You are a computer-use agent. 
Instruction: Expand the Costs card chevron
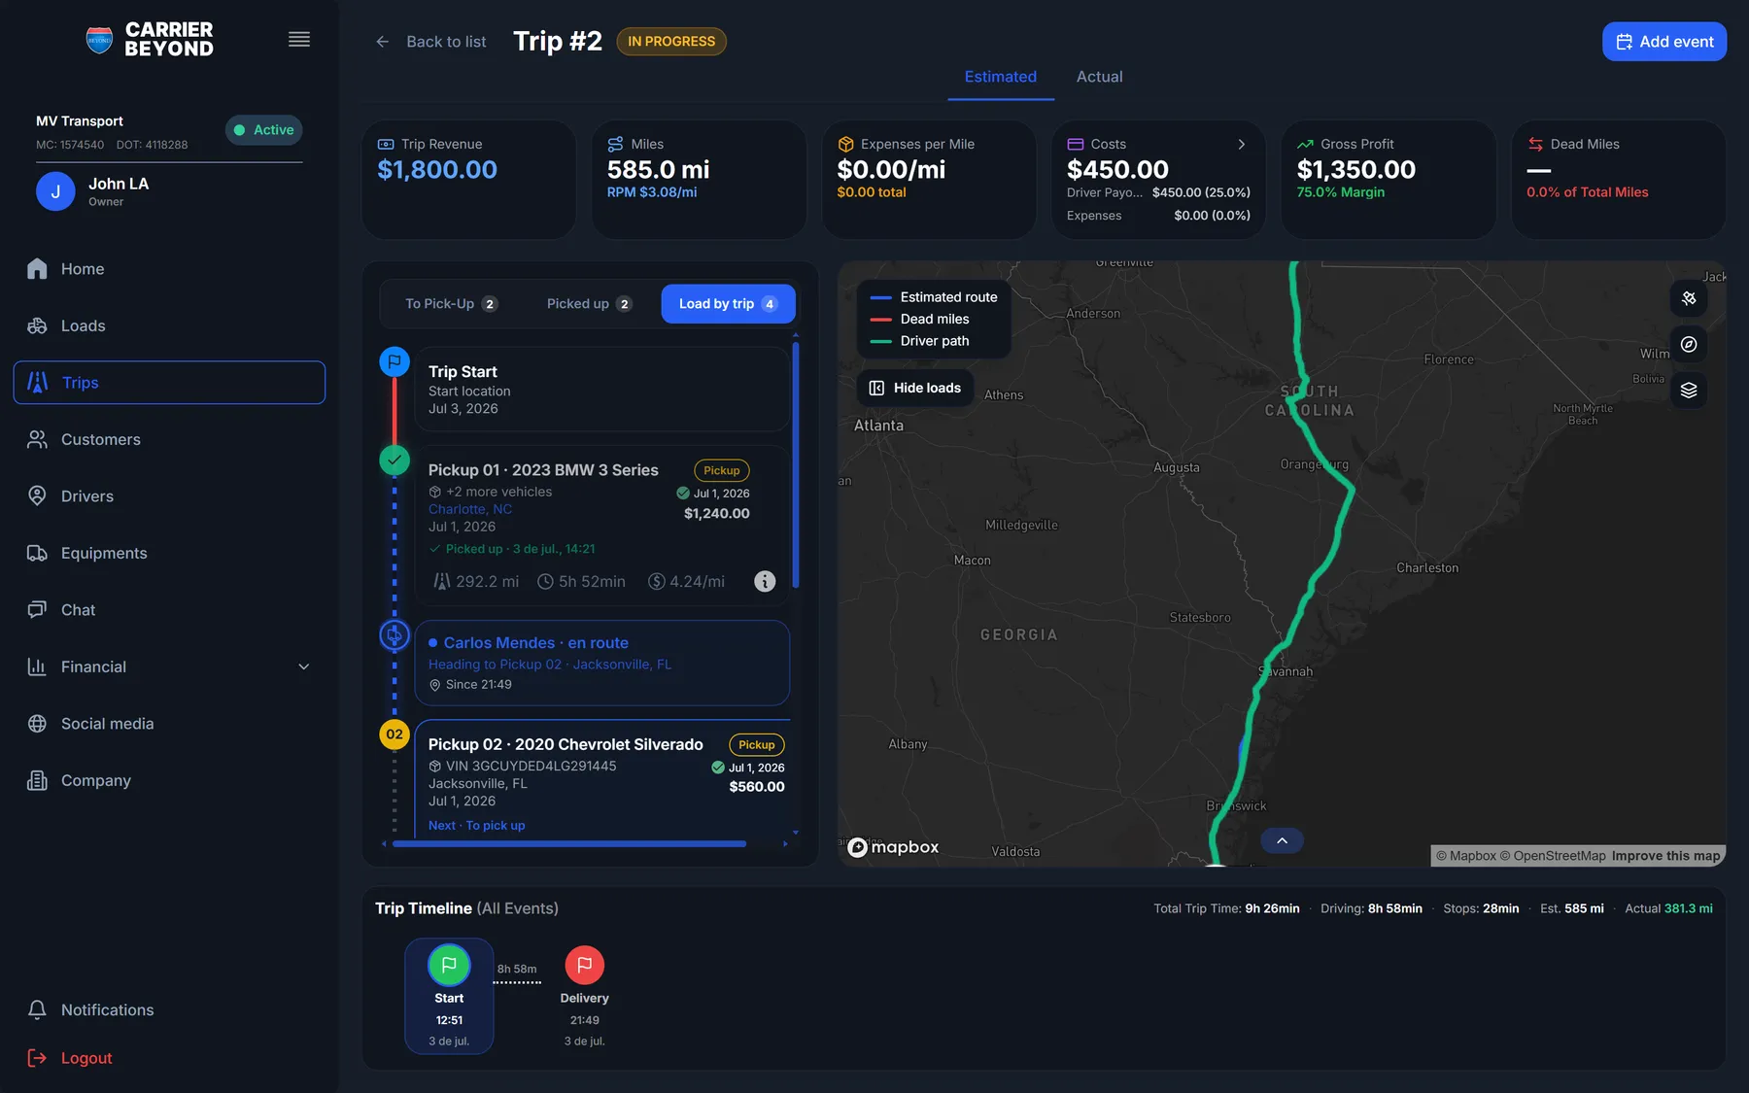(x=1241, y=144)
